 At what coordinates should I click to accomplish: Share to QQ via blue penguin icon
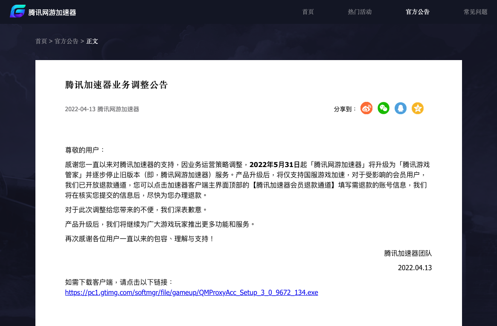point(401,108)
